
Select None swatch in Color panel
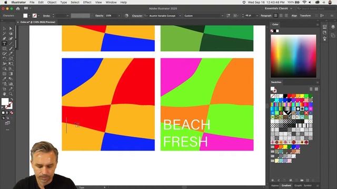coord(272,31)
